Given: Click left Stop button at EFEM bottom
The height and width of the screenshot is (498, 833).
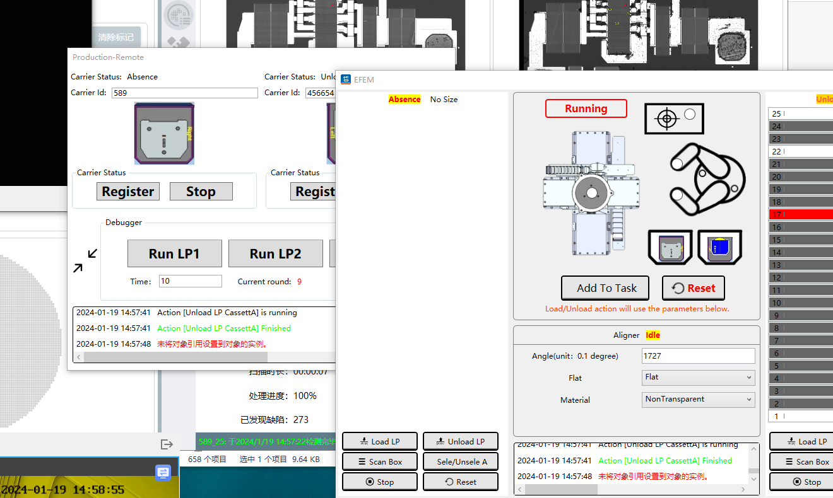Looking at the screenshot, I should (380, 482).
